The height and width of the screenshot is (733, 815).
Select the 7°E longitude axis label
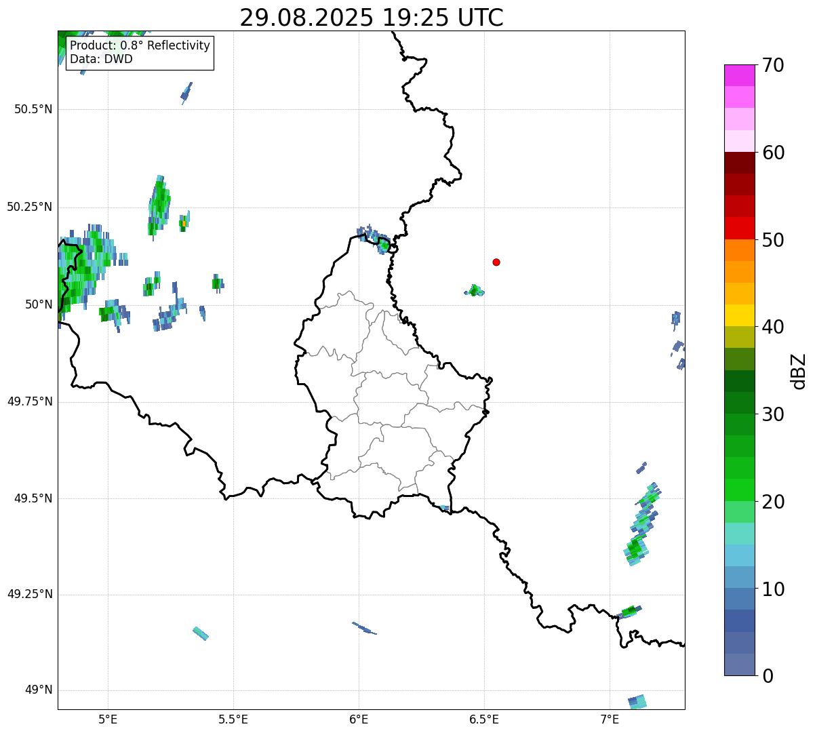click(x=610, y=719)
